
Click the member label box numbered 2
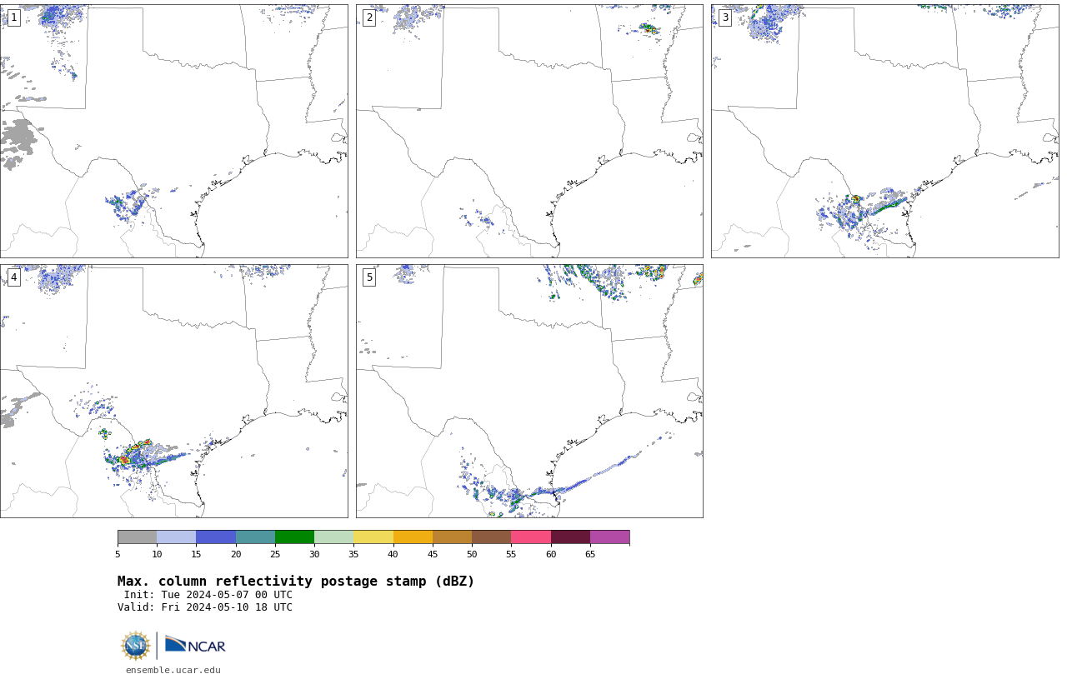pyautogui.click(x=369, y=17)
